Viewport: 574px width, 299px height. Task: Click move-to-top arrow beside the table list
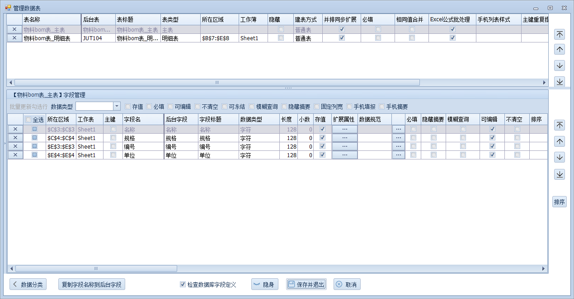(560, 34)
